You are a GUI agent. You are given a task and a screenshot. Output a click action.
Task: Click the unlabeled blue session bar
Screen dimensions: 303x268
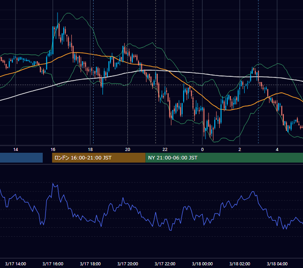[x=21, y=158]
